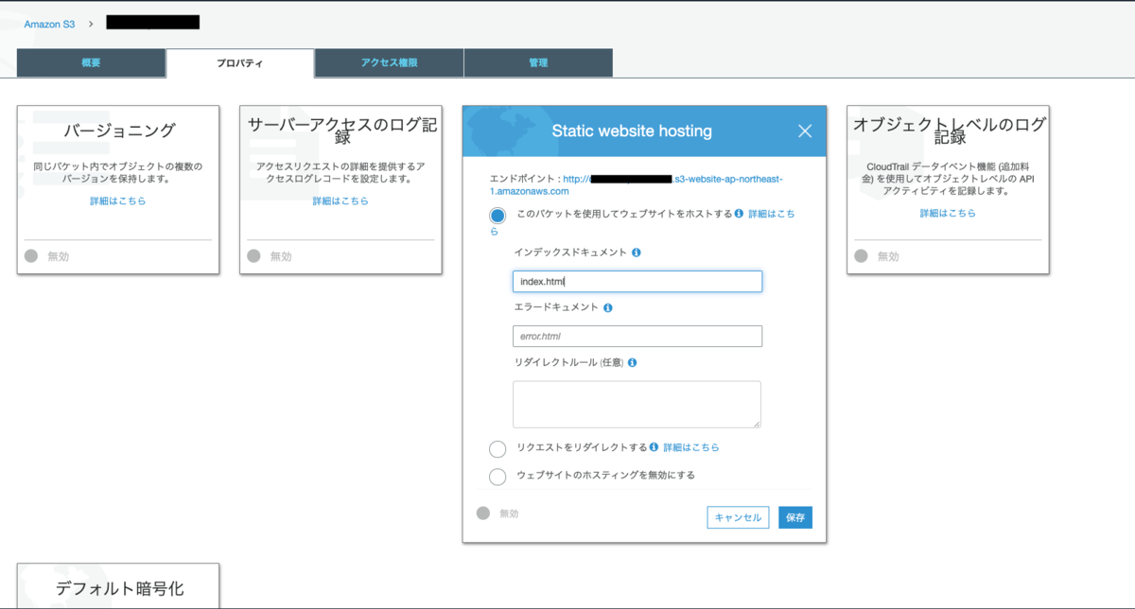Open info icon next to リクエストをリダイレクトする
The height and width of the screenshot is (609, 1135).
pos(654,447)
